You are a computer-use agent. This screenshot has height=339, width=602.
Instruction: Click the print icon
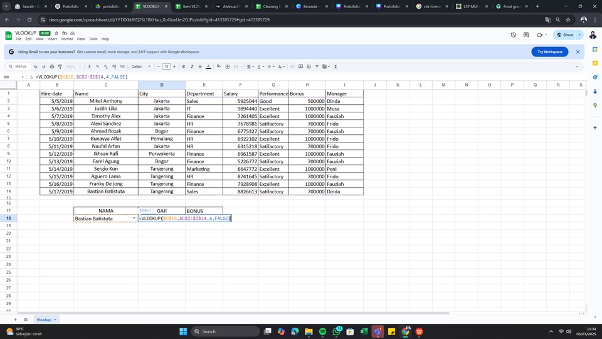(x=52, y=67)
